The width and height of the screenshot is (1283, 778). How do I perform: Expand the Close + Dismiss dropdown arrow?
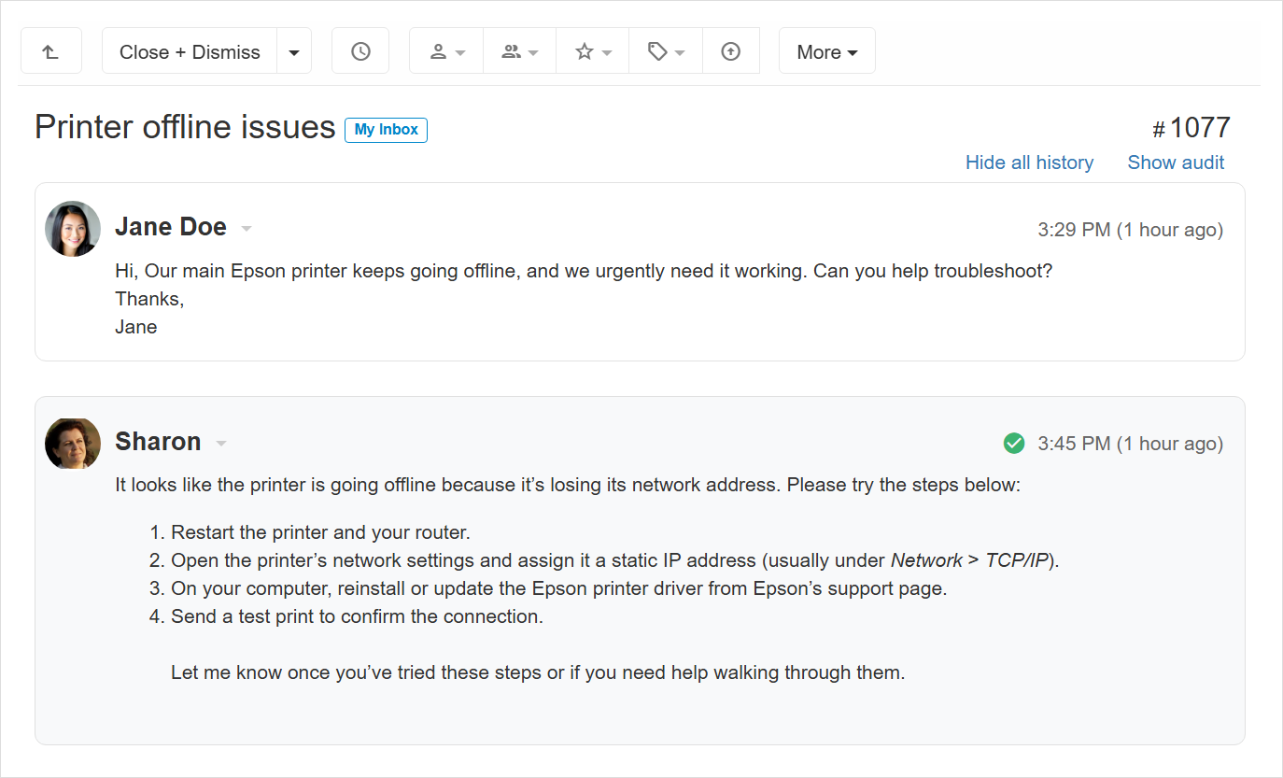pos(294,52)
